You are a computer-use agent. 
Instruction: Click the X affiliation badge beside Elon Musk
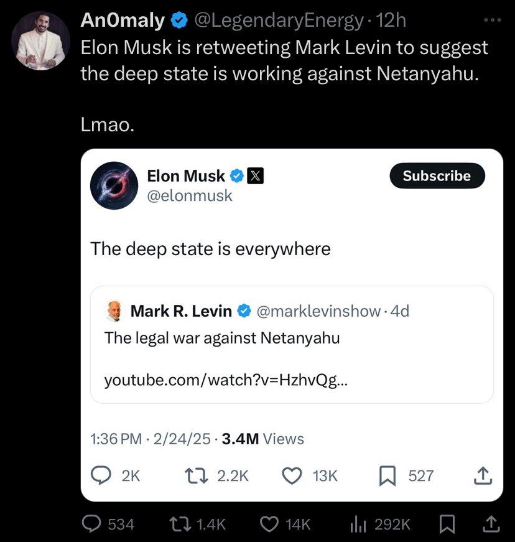[x=255, y=176]
